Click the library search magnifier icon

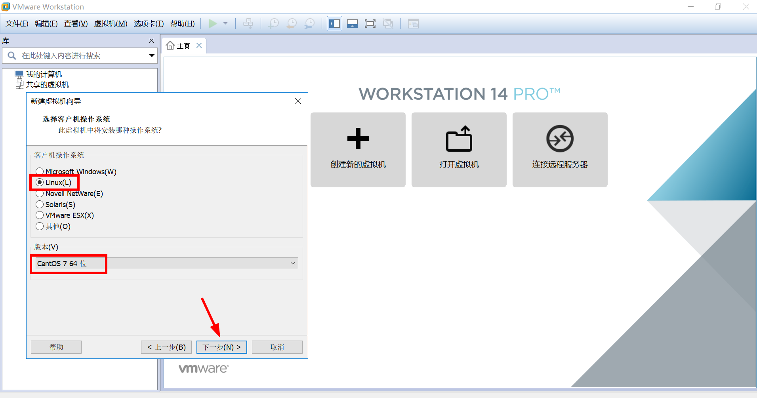(x=12, y=56)
